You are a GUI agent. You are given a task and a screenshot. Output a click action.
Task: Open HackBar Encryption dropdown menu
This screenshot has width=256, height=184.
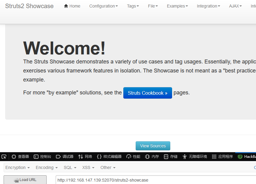pos(17,167)
